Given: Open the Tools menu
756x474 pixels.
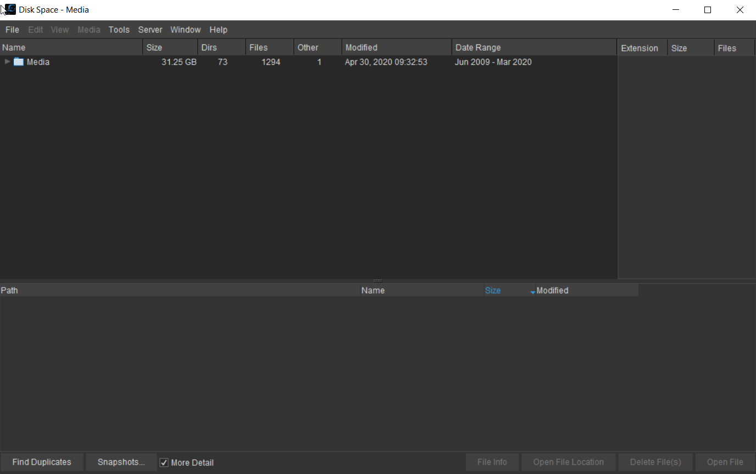Looking at the screenshot, I should click(x=119, y=30).
